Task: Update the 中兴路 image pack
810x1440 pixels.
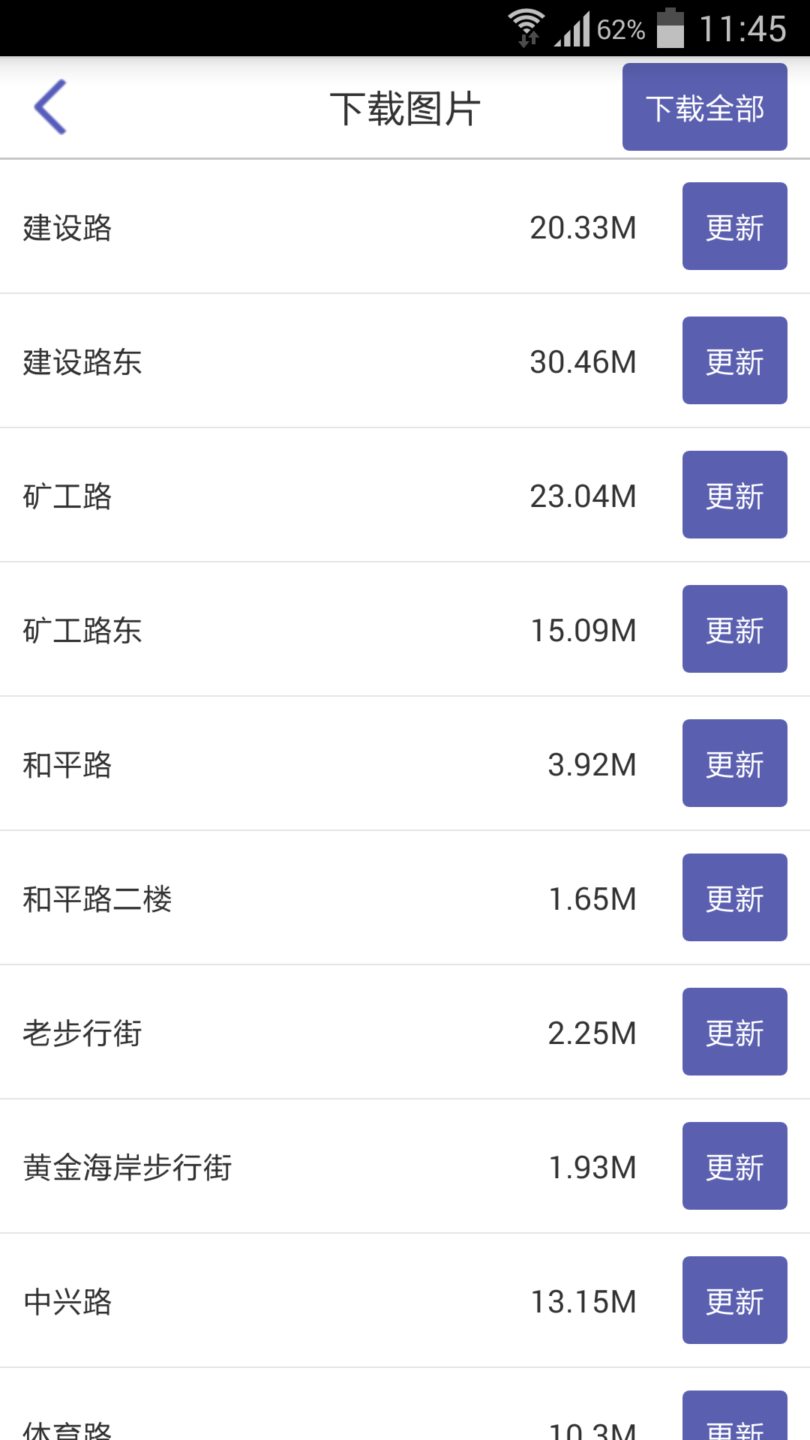Action: point(734,1300)
